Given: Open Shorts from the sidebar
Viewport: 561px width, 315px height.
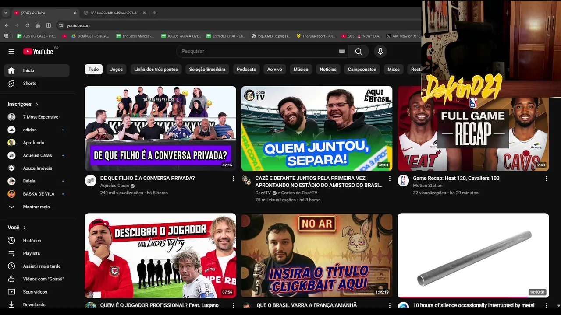Looking at the screenshot, I should coord(37,83).
